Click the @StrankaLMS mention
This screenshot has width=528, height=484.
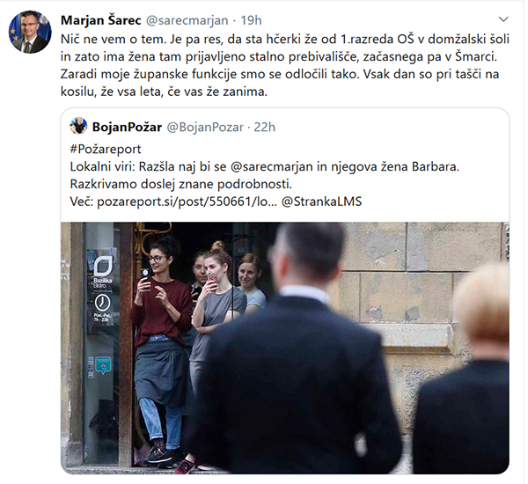[321, 202]
